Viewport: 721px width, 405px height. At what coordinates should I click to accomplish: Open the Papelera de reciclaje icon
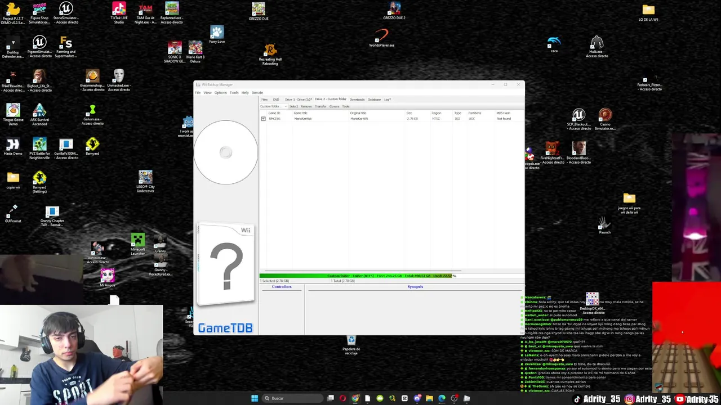click(x=351, y=345)
